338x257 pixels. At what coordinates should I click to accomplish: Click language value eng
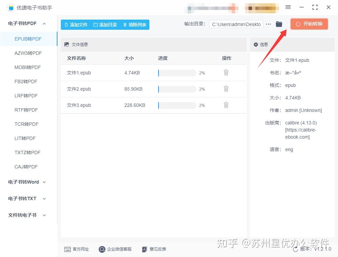[289, 149]
